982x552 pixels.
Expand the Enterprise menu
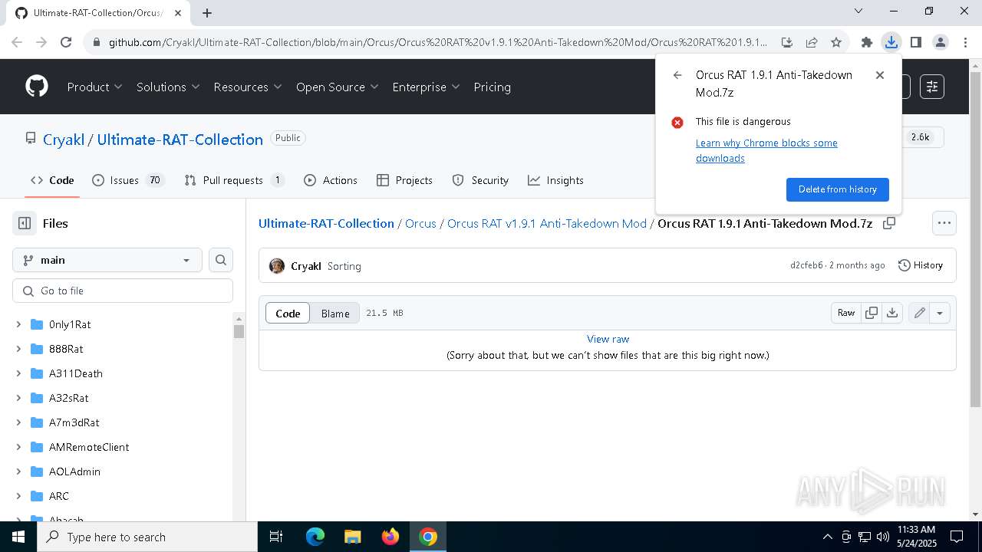coord(426,87)
